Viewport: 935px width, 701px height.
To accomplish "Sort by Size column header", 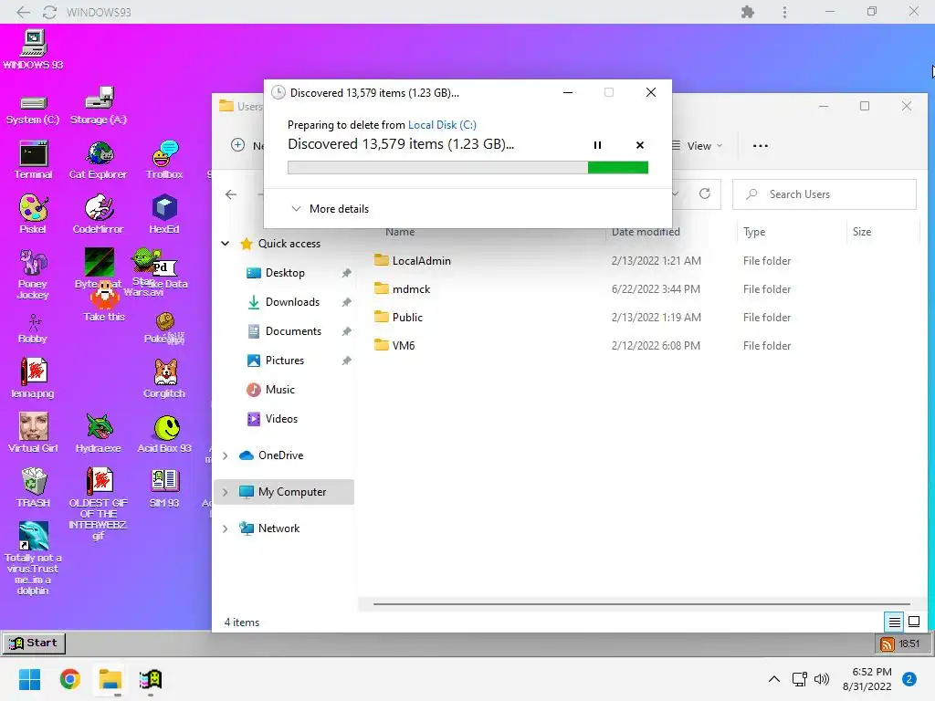I will point(862,232).
